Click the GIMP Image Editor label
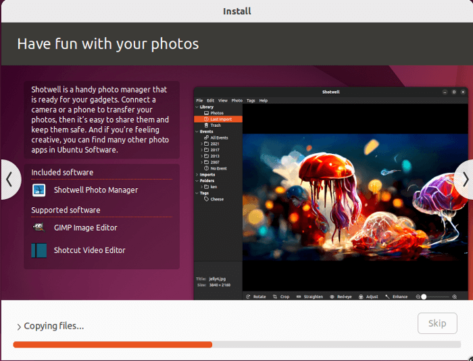The image size is (473, 361). point(86,228)
